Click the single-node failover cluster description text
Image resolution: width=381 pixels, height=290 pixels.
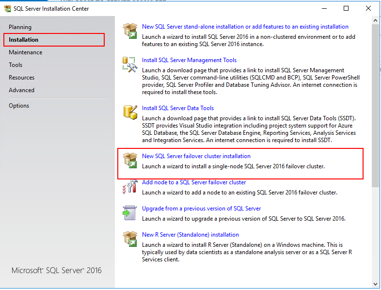(x=233, y=166)
